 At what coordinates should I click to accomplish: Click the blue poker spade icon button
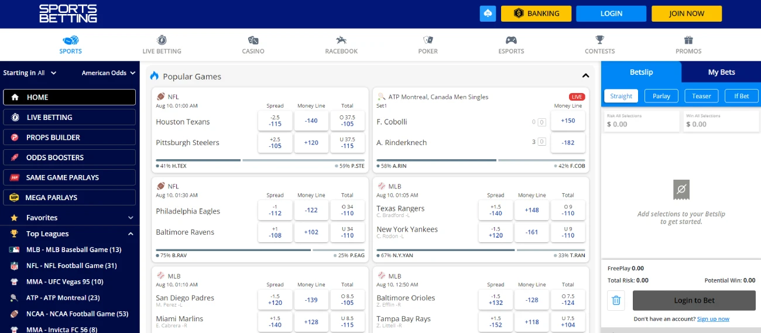(488, 13)
